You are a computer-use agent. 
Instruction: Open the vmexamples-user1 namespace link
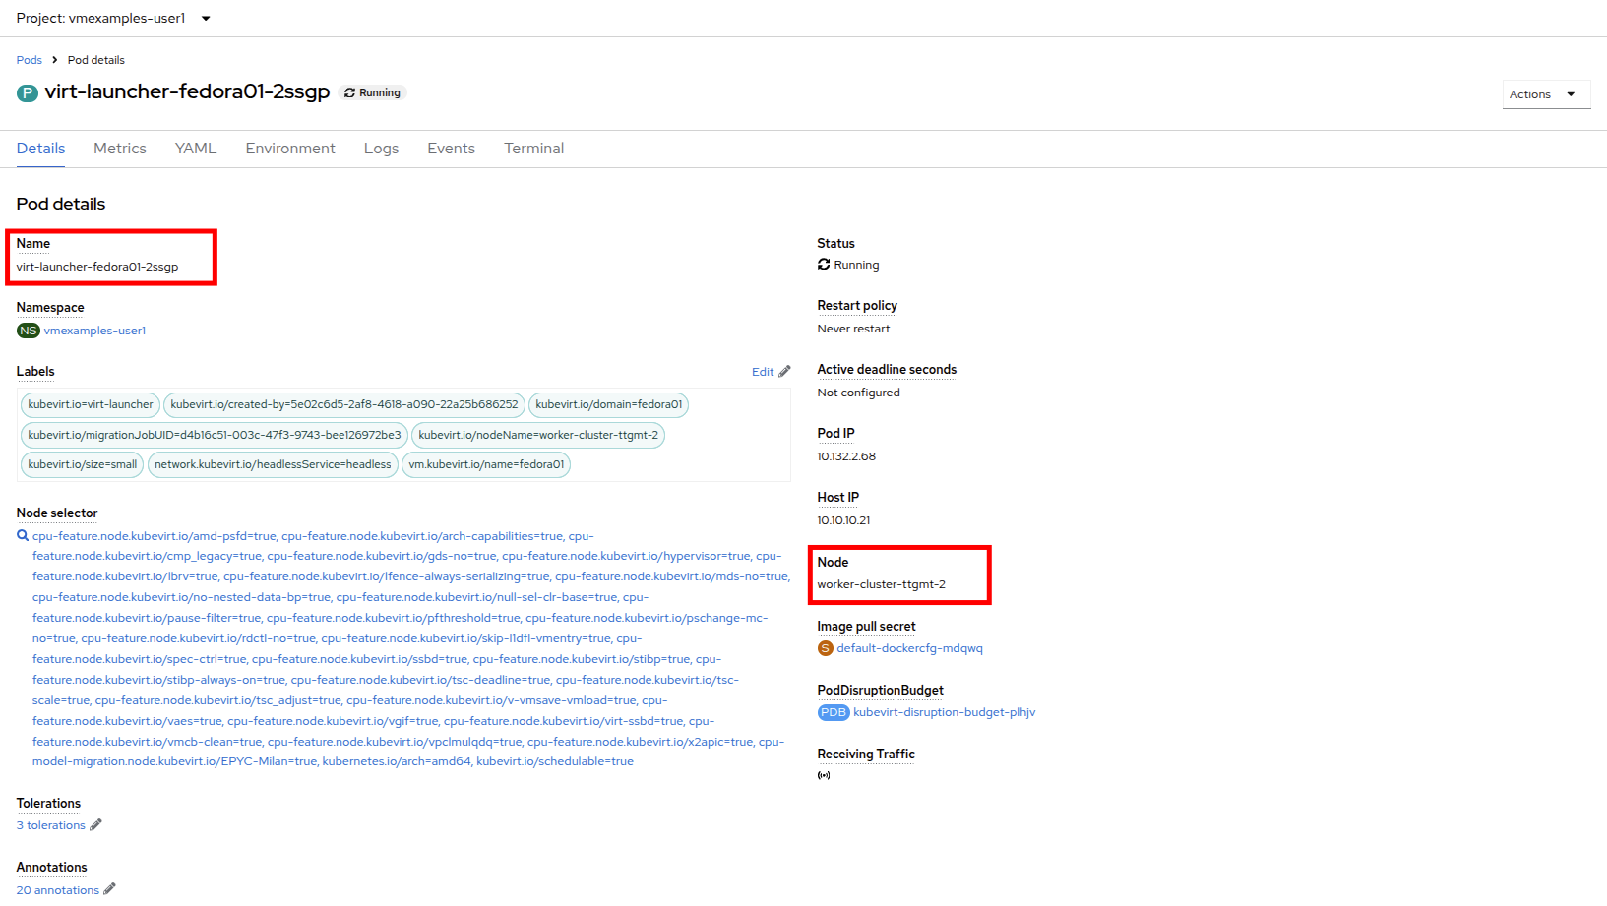pyautogui.click(x=94, y=331)
